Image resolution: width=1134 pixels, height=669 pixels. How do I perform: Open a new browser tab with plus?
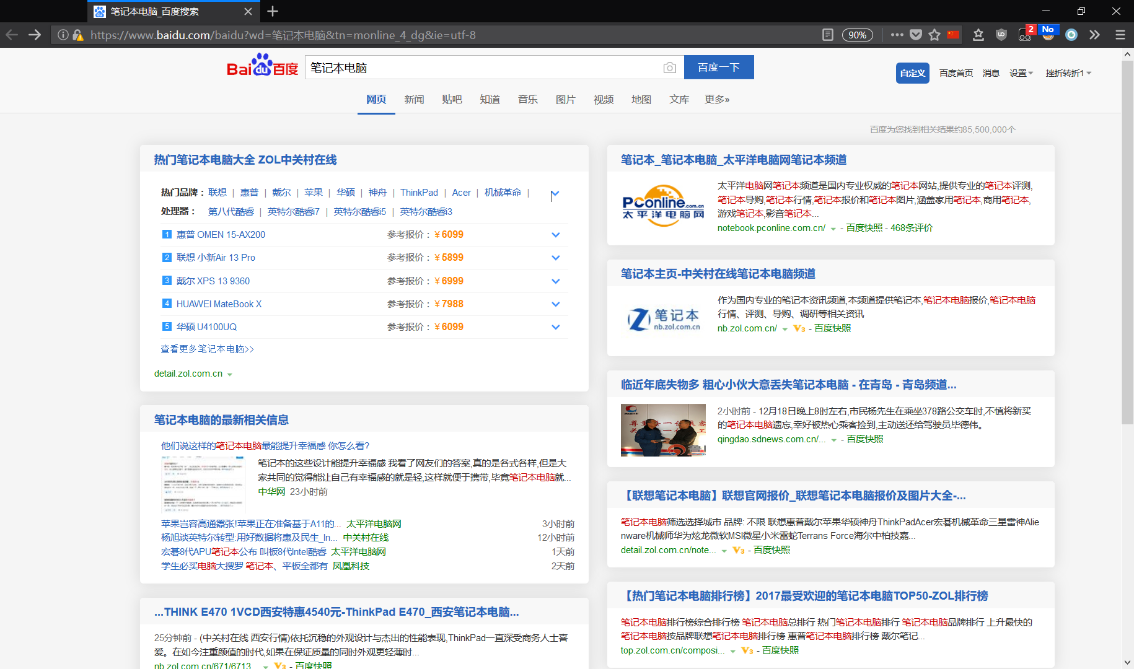tap(273, 11)
